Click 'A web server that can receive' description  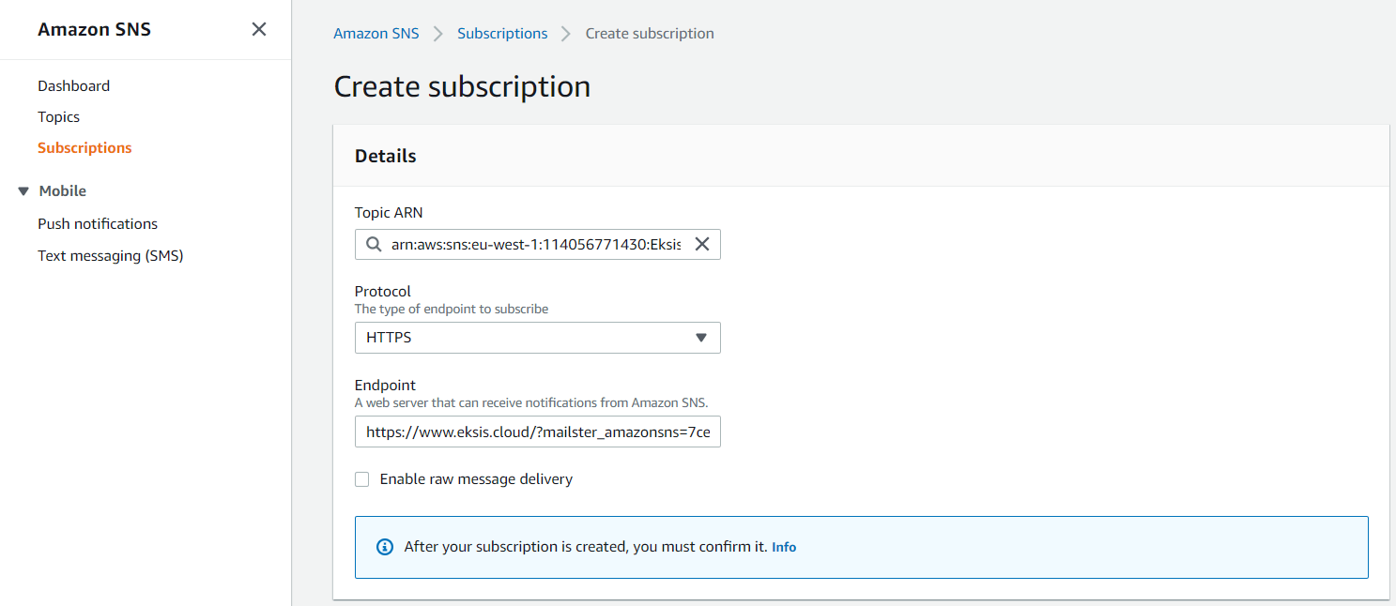point(531,402)
